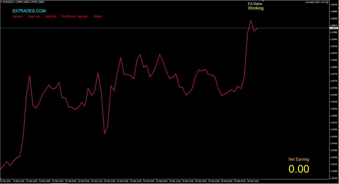Click the 1.07245 price scale label
Viewport: 339px width, 184px height.
tap(334, 178)
